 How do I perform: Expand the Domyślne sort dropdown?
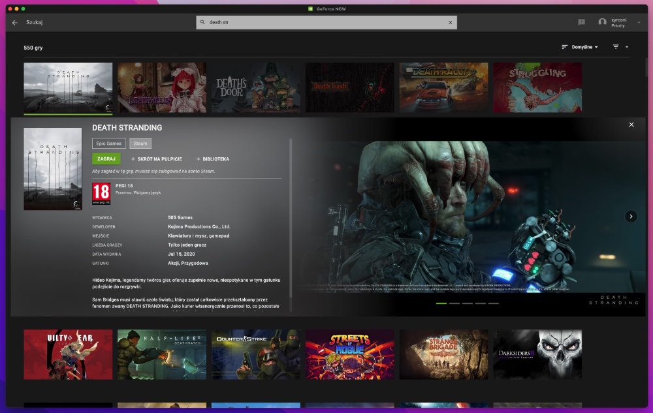pos(580,47)
